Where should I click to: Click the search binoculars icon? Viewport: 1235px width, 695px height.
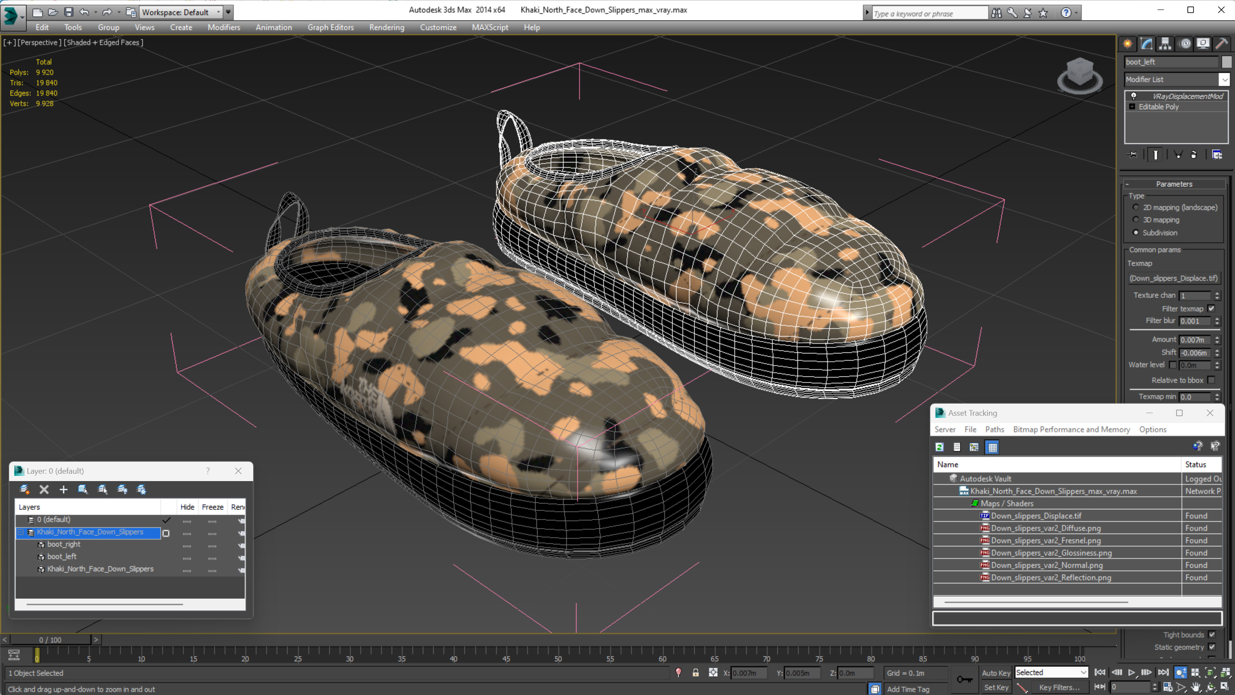pyautogui.click(x=997, y=13)
